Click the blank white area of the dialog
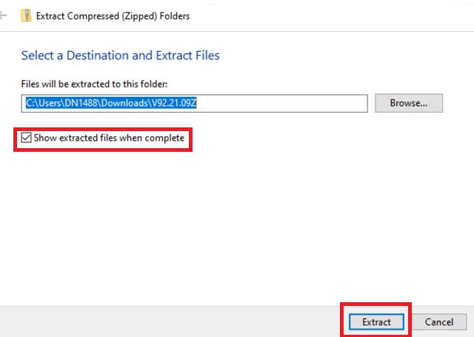This screenshot has height=337, width=474. [x=237, y=222]
